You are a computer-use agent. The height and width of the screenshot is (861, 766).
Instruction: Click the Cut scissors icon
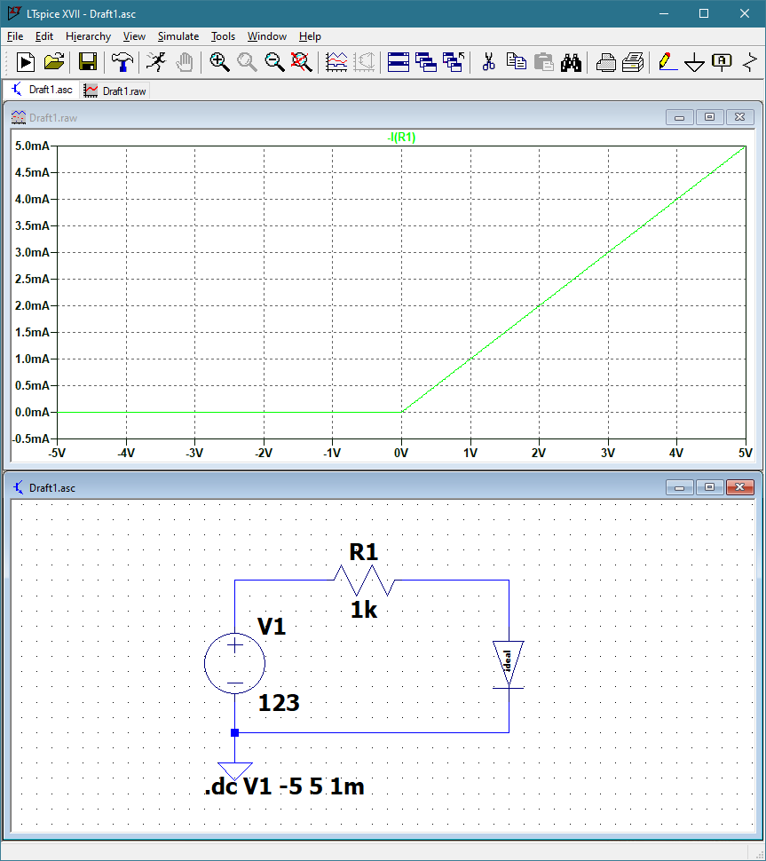(x=488, y=62)
